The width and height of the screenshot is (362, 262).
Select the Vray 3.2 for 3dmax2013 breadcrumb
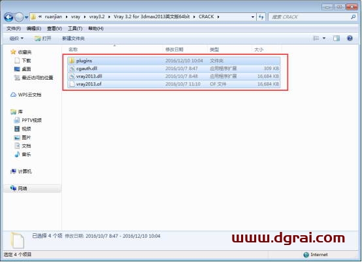coord(152,17)
